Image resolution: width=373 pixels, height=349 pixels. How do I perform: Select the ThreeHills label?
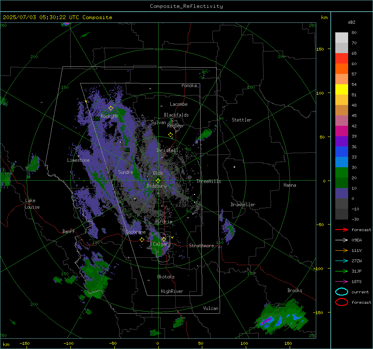[x=208, y=181]
